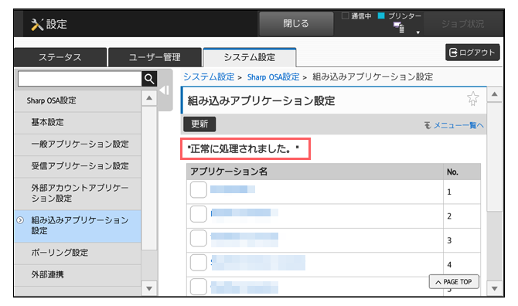The image size is (518, 306).
Task: Click the 組み込みアプリケーション設定 page heading
Action: [261, 100]
